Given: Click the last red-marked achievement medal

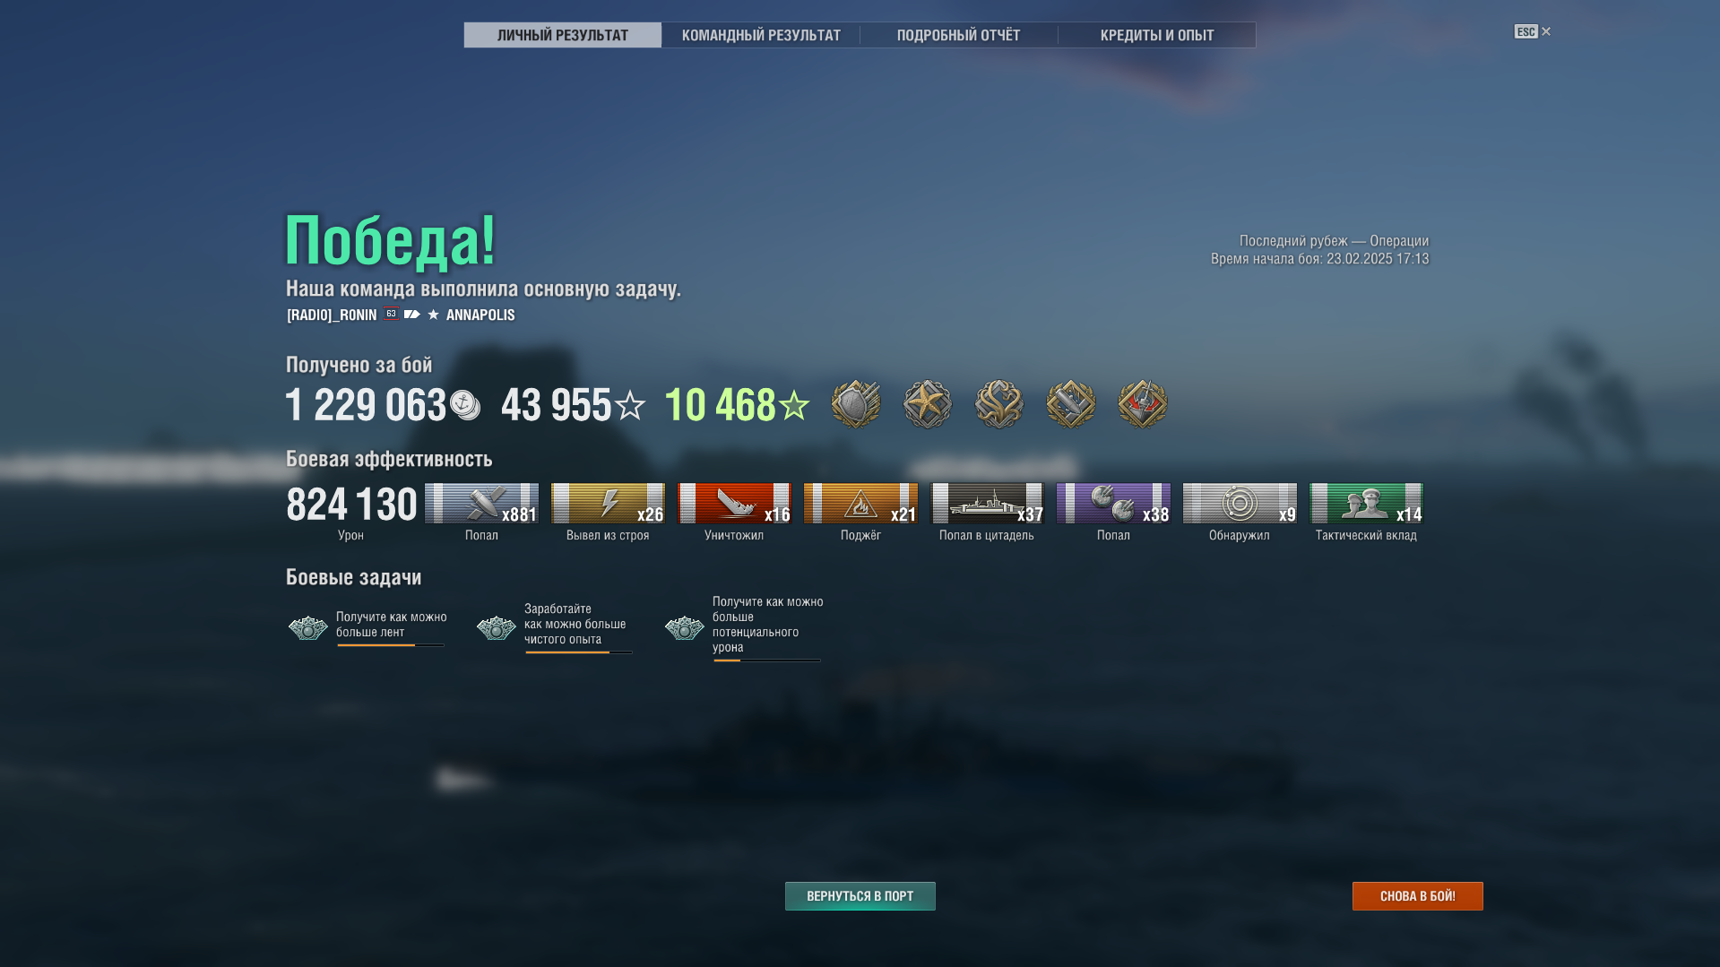Looking at the screenshot, I should tap(1143, 404).
